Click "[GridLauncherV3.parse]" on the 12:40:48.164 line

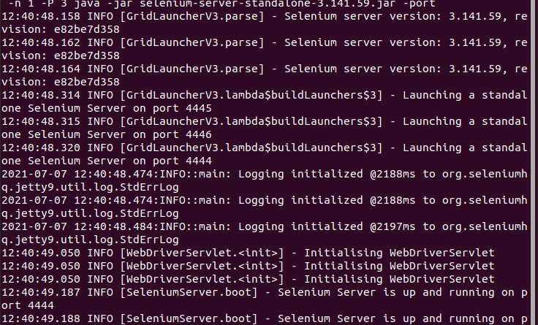[192, 69]
